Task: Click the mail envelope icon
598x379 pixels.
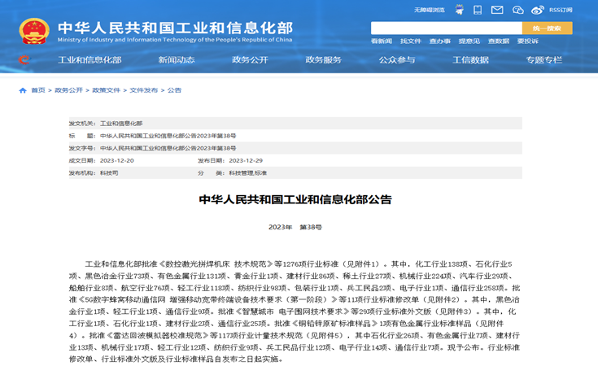Action: (497, 10)
